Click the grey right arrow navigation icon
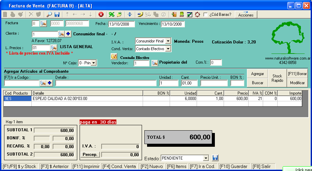 click(83, 14)
